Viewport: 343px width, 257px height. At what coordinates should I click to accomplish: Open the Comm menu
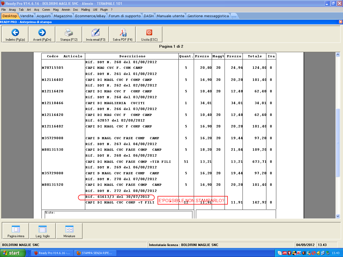(46, 10)
